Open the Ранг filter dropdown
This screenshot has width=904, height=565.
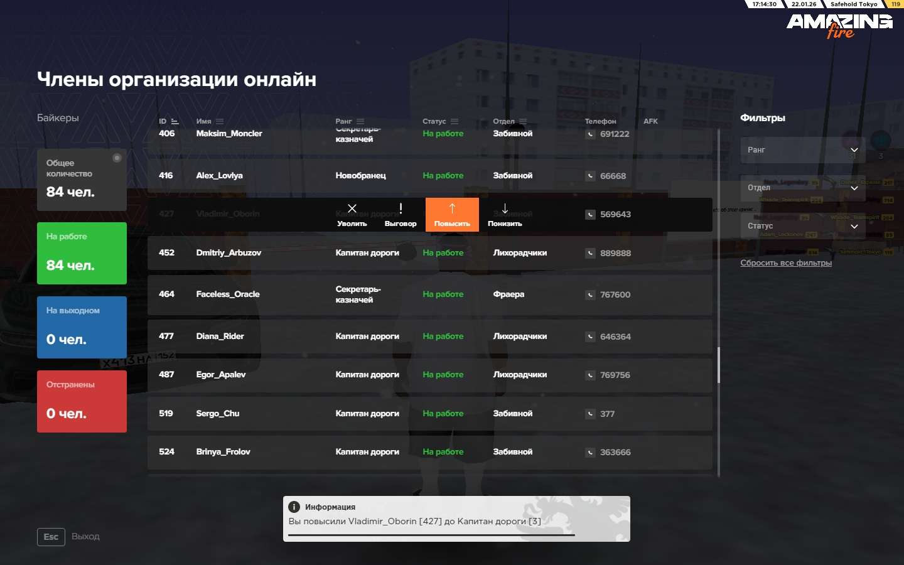point(802,150)
